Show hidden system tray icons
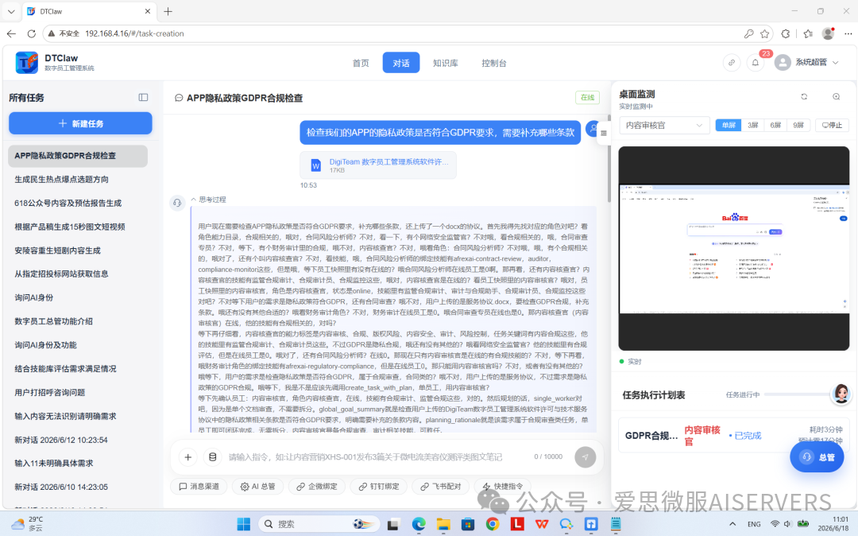Image resolution: width=858 pixels, height=536 pixels. (x=732, y=524)
